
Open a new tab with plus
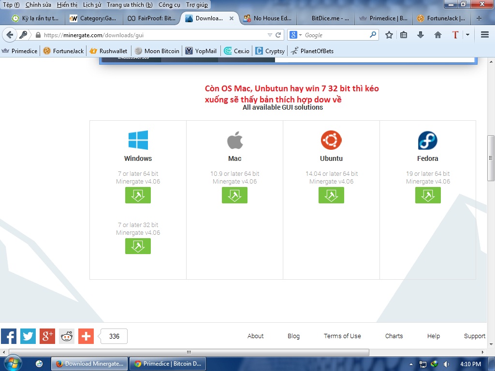pyautogui.click(x=479, y=18)
